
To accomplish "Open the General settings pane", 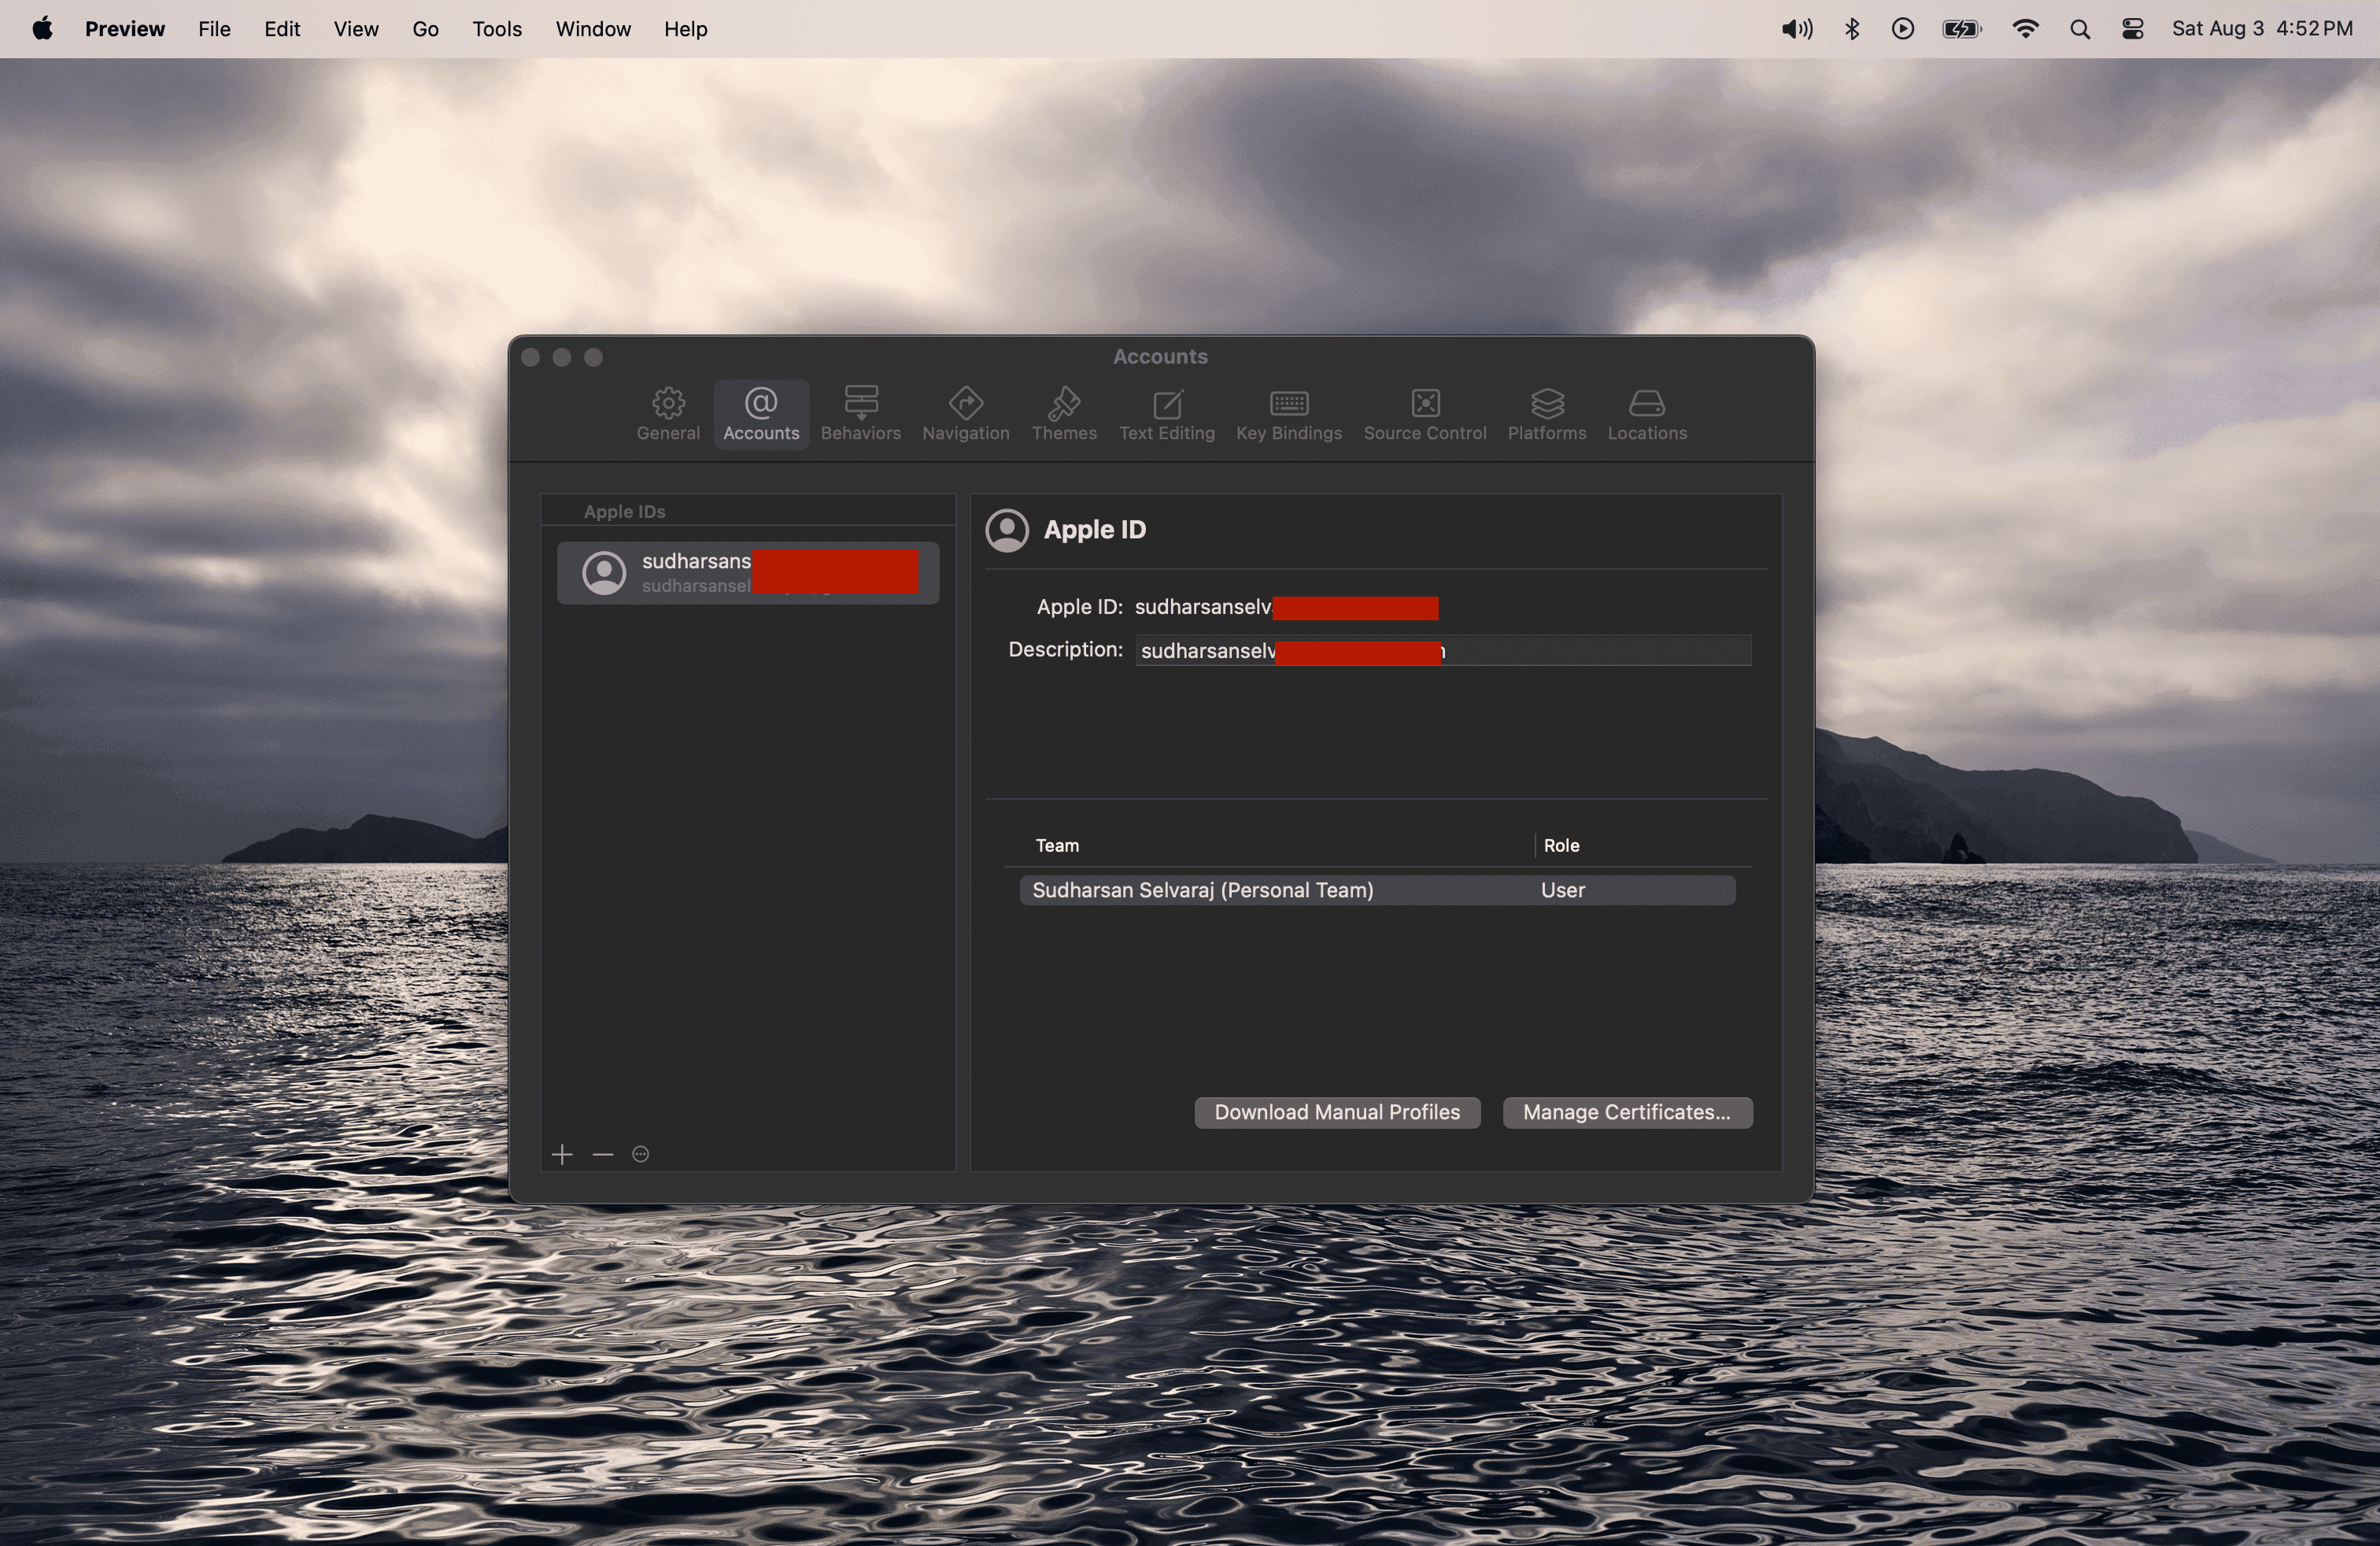I will point(667,413).
